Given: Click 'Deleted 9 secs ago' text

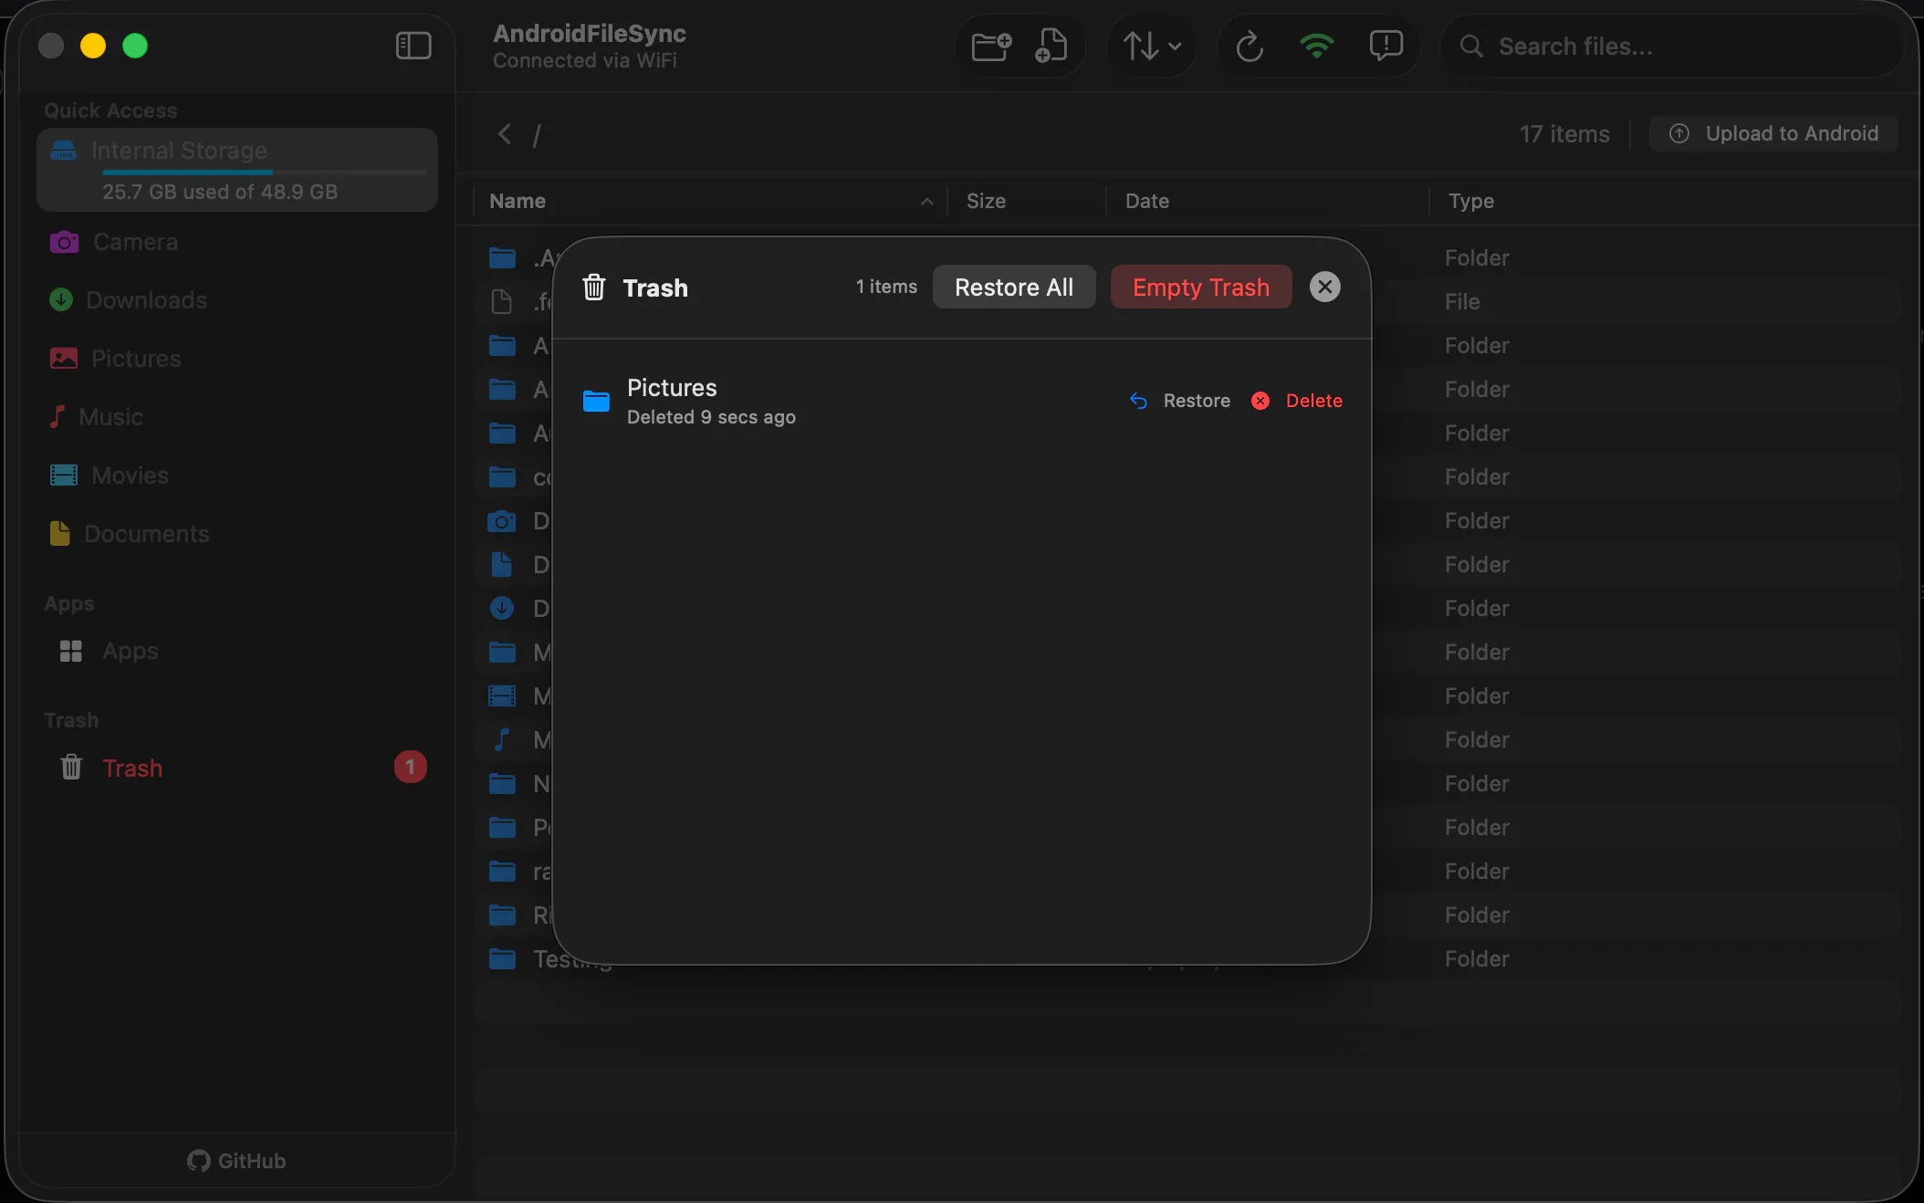Looking at the screenshot, I should tap(711, 417).
